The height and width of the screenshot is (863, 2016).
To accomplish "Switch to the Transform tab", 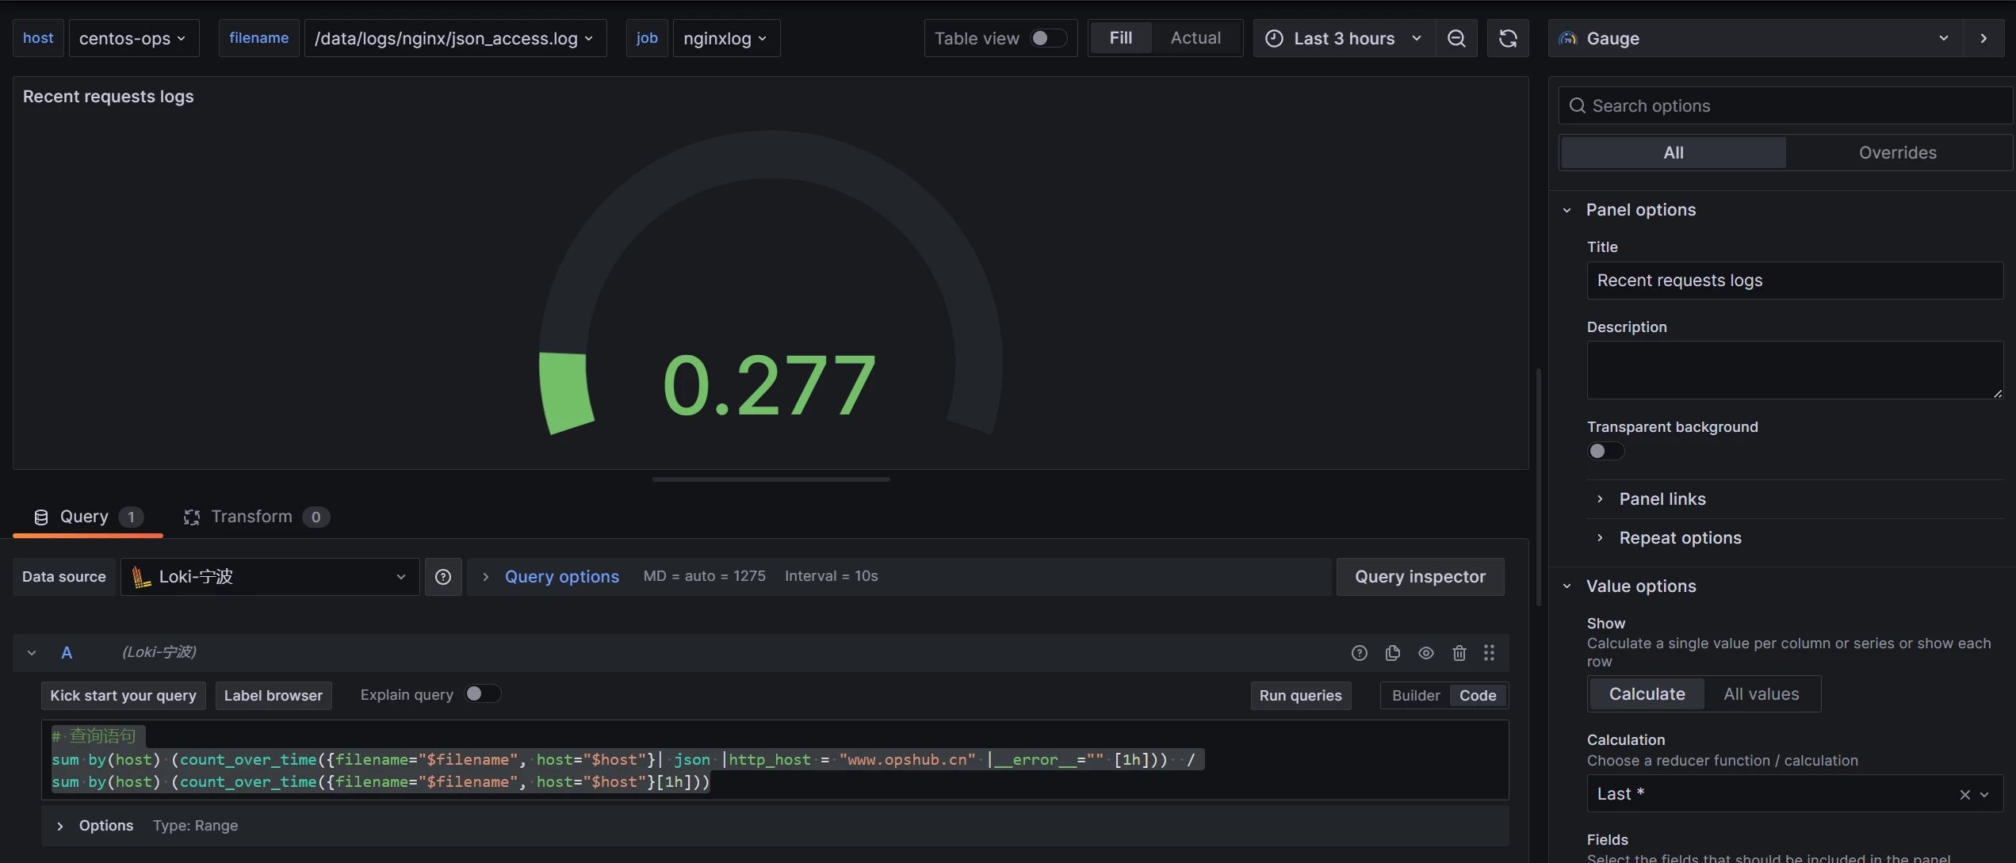I will 254,516.
